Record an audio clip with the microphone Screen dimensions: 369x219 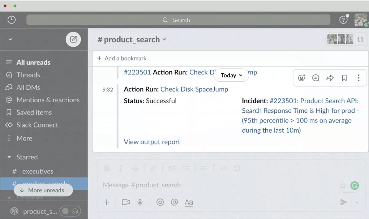(x=140, y=202)
